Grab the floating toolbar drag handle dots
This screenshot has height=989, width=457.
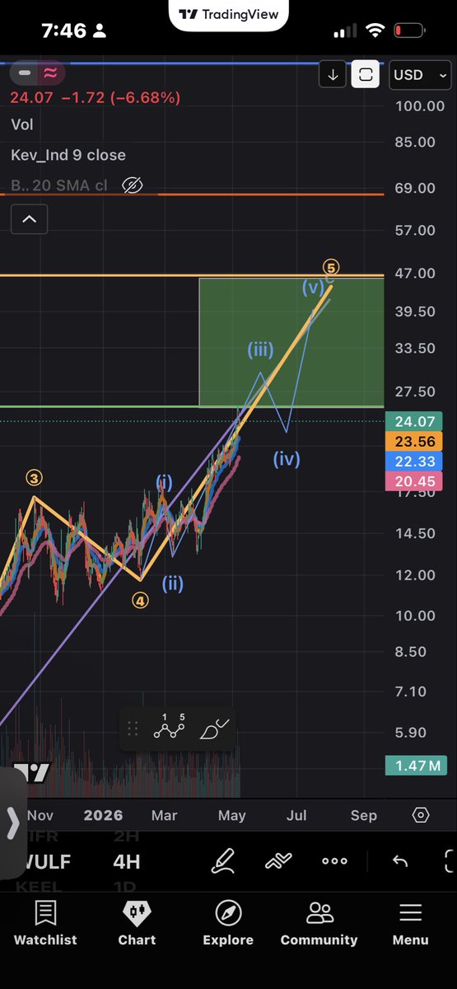pos(132,729)
